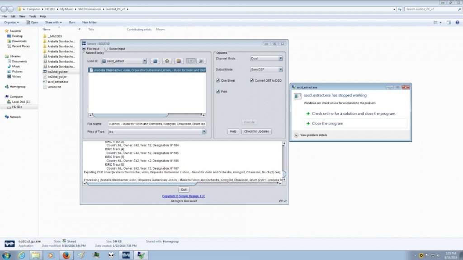Click the Help button in ISO2DSD
463x260 pixels.
[x=233, y=131]
